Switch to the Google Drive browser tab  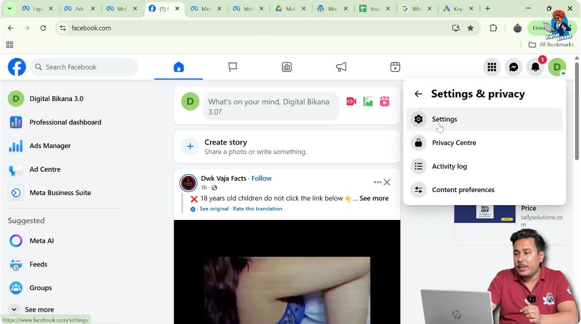(290, 8)
